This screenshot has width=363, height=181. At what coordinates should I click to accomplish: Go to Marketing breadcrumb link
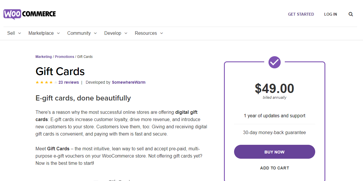43,57
